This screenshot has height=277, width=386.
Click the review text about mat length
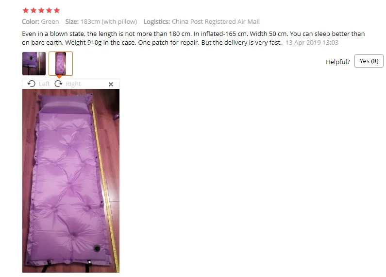(193, 38)
